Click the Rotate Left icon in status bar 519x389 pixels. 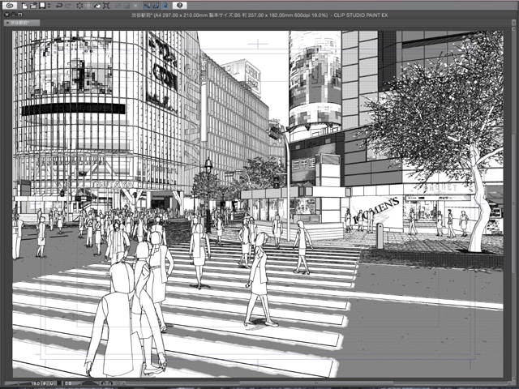(103, 383)
